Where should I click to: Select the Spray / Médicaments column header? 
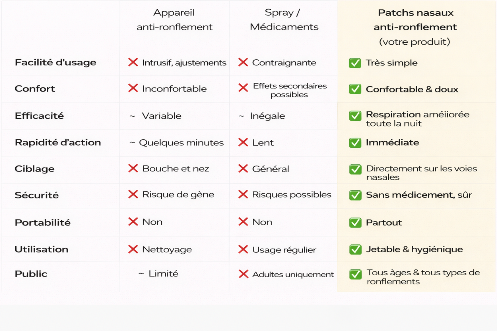284,20
